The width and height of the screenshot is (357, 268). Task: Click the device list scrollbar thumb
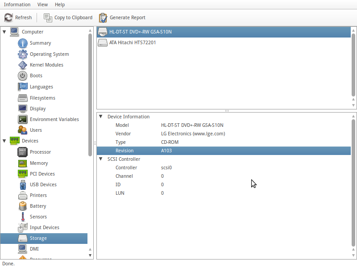point(353,65)
